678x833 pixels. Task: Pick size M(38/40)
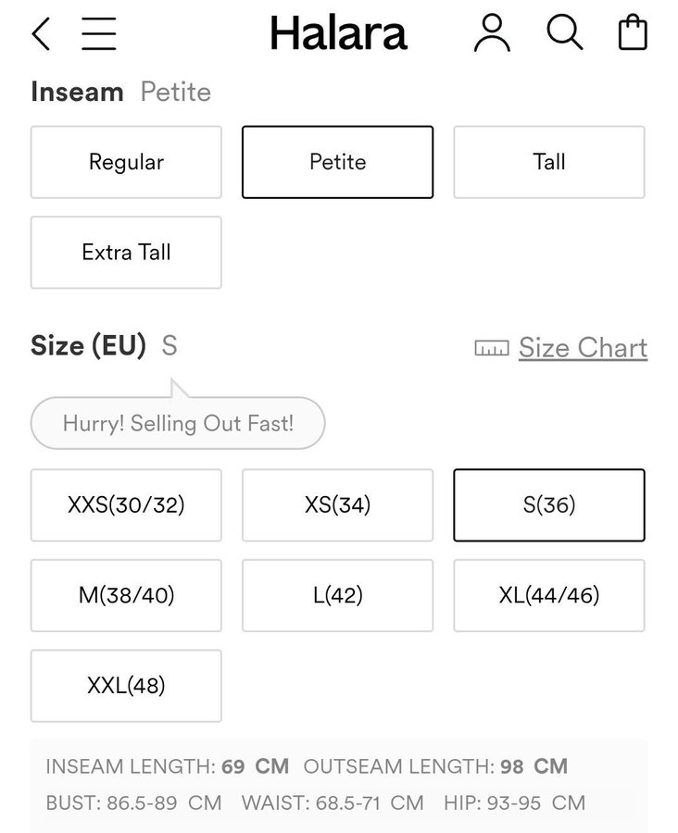(x=126, y=595)
